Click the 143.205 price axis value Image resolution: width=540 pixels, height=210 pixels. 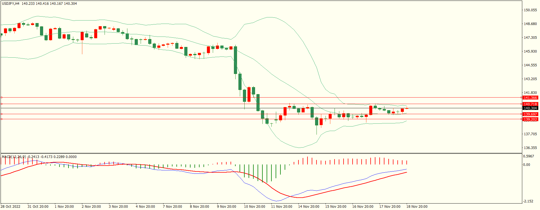coord(530,79)
